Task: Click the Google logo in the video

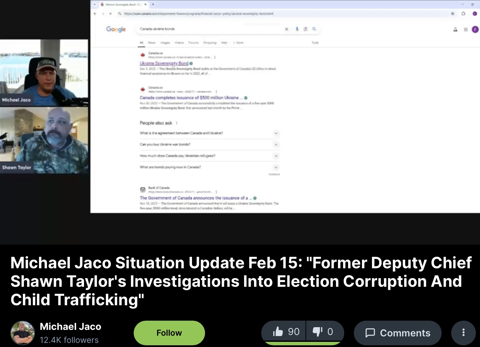Action: pyautogui.click(x=116, y=29)
